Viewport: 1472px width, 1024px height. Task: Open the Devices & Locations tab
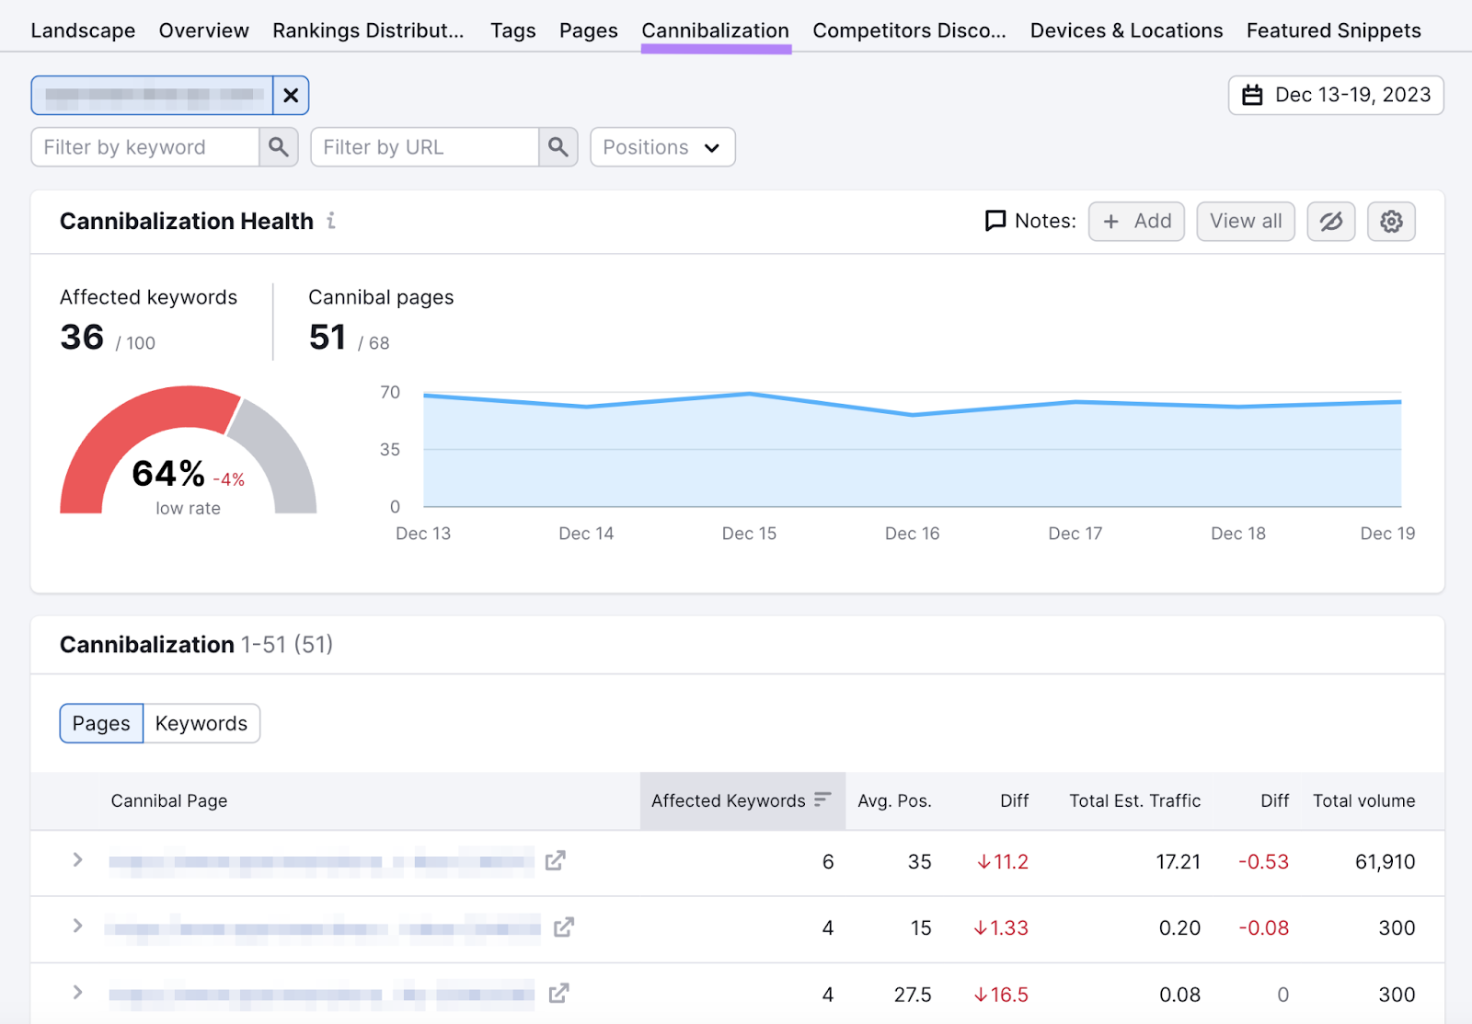pyautogui.click(x=1126, y=29)
